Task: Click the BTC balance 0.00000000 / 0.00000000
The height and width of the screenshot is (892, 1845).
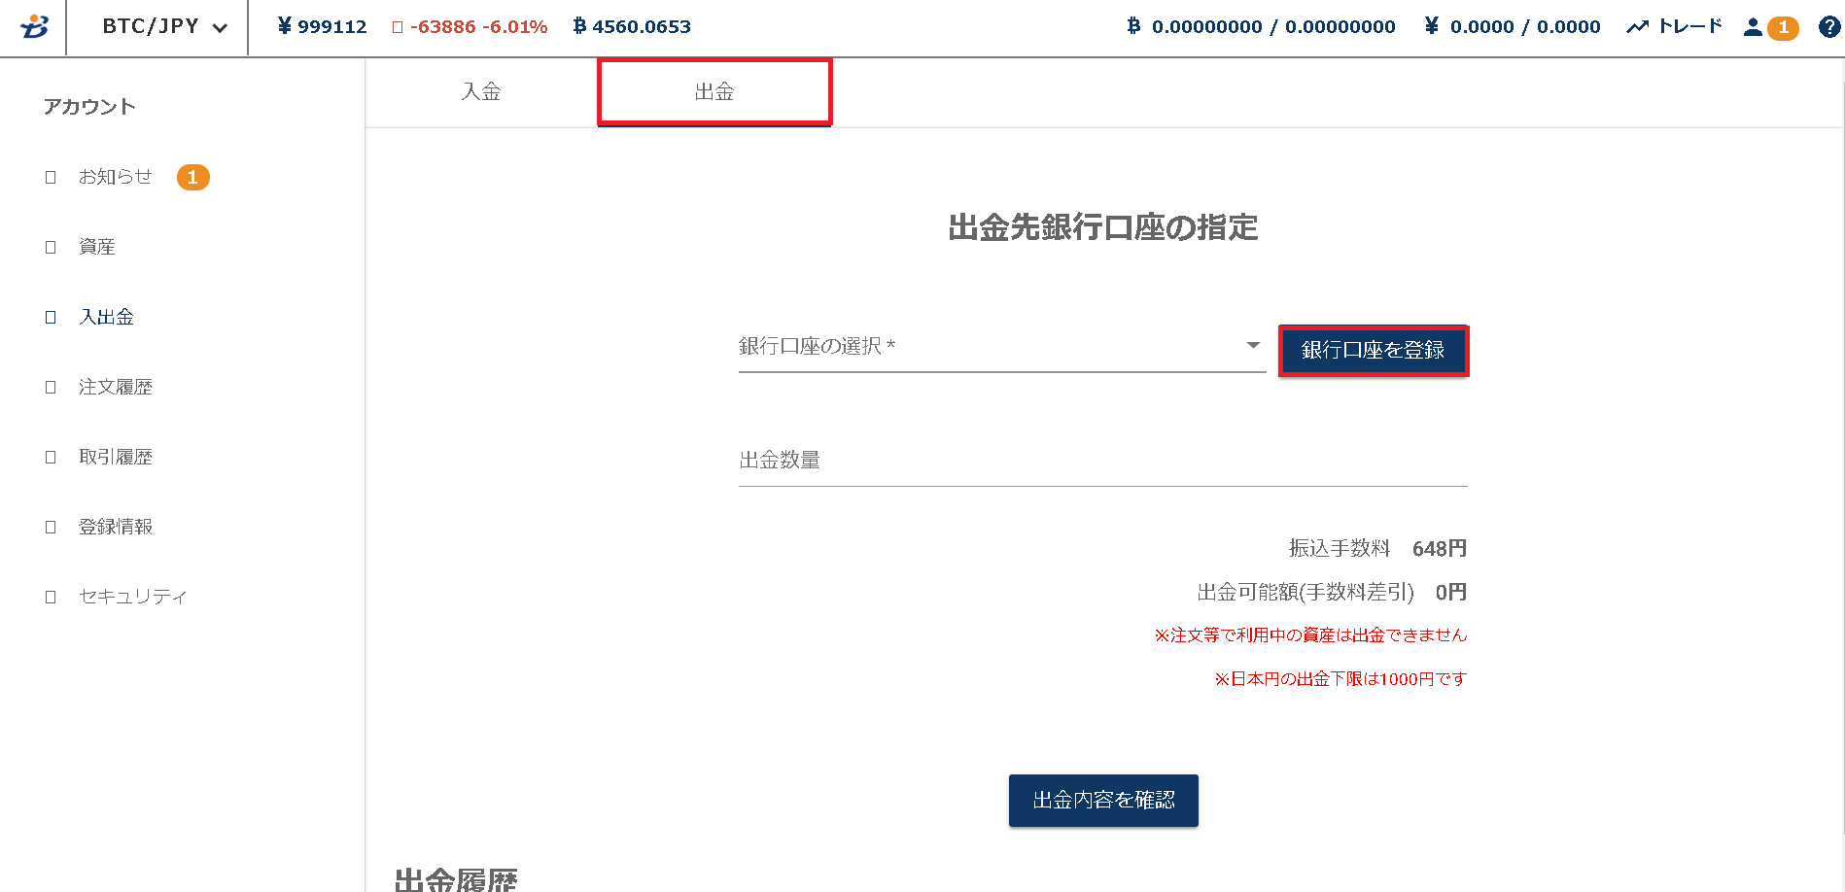Action: tap(1261, 27)
